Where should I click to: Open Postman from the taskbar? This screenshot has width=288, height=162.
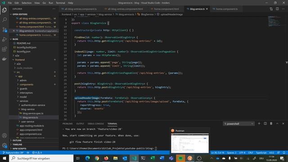coord(190,158)
